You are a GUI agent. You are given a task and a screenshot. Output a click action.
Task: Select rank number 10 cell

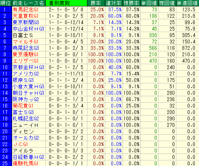[6, 67]
